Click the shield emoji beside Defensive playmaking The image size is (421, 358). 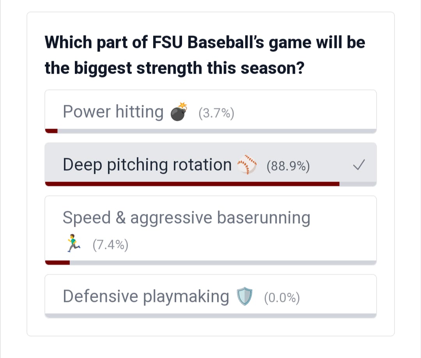[245, 297]
